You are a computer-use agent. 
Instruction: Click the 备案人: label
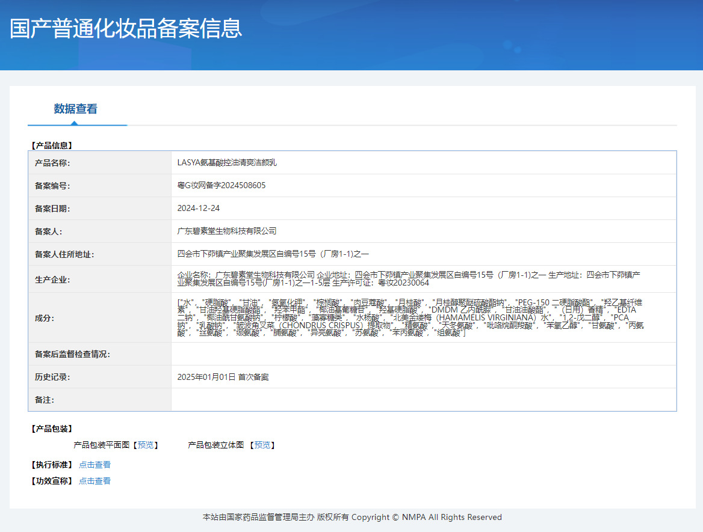pos(48,231)
